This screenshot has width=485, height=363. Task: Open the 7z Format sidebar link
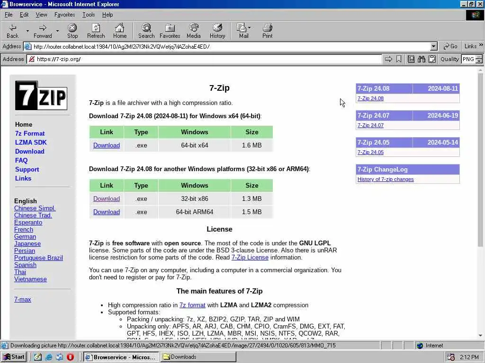click(30, 133)
